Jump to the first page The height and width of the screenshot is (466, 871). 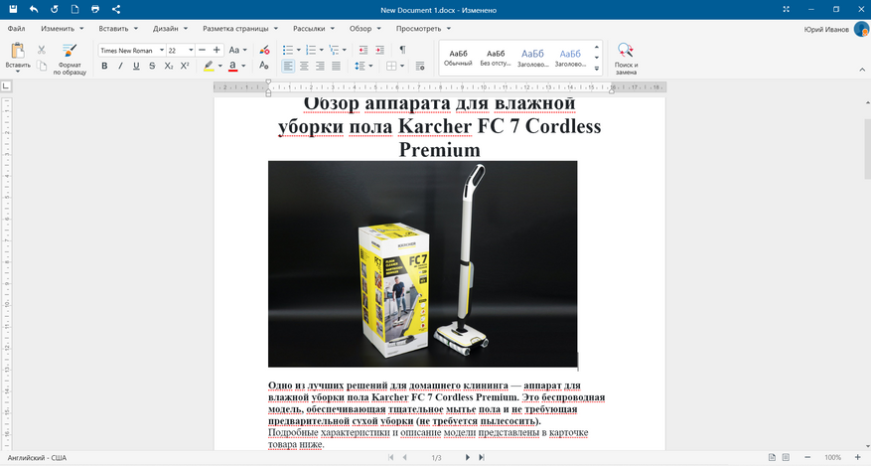[x=390, y=458]
